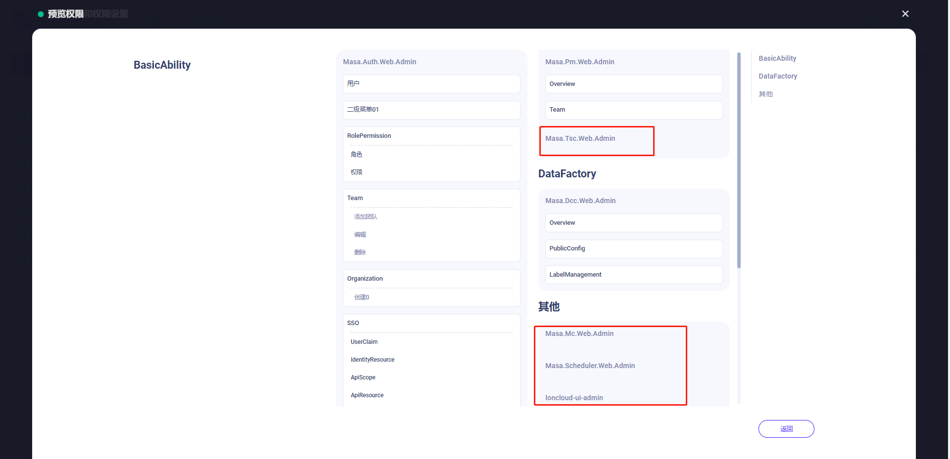Select 二级菜单01 item
This screenshot has width=950, height=459.
coord(431,110)
